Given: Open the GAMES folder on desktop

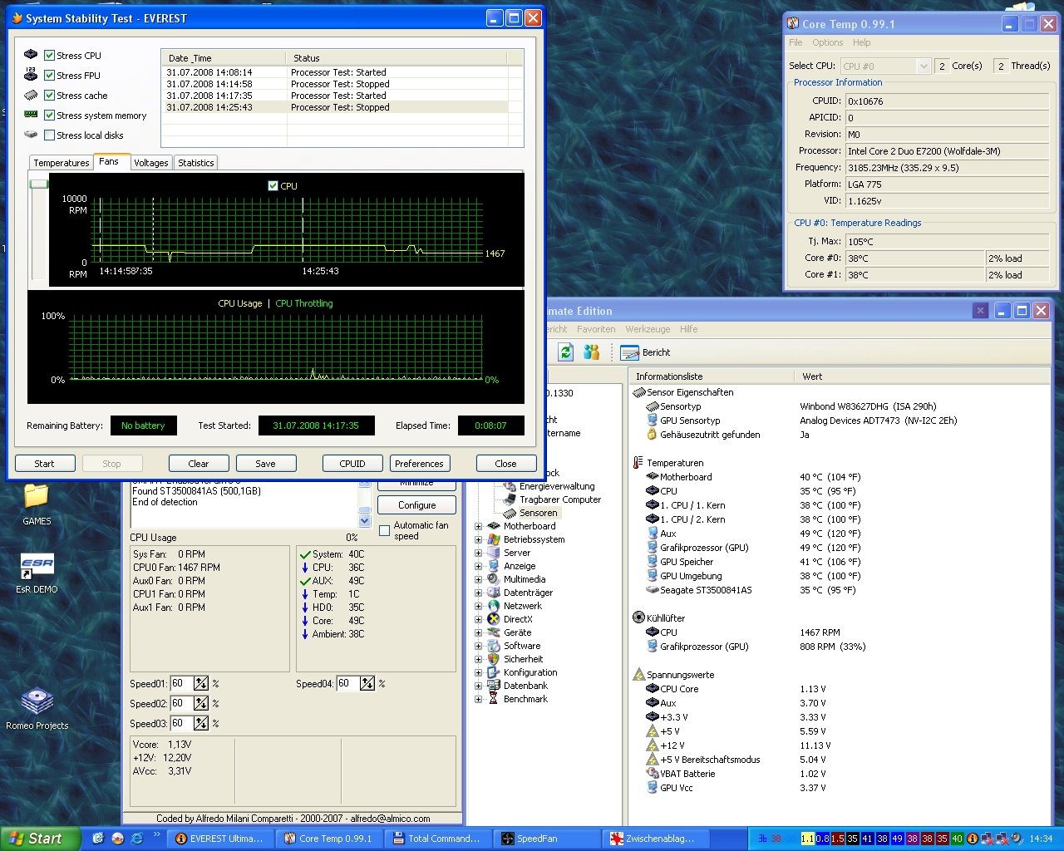Looking at the screenshot, I should (x=37, y=498).
